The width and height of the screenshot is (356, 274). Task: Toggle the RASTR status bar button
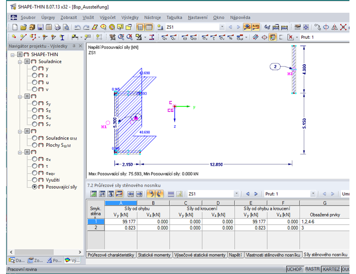[x=312, y=269]
